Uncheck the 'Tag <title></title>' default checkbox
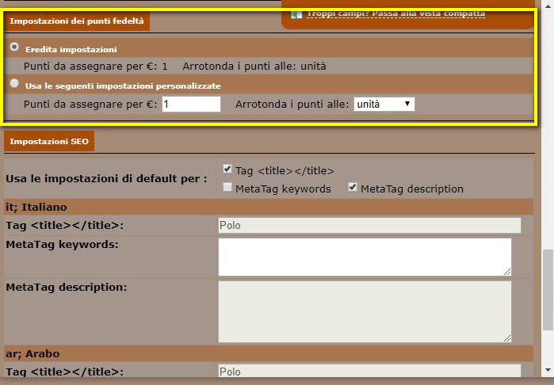This screenshot has width=554, height=385. (227, 169)
